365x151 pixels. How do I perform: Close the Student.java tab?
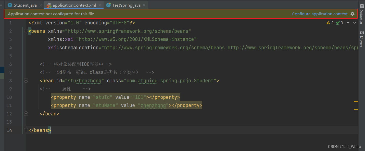click(x=41, y=5)
